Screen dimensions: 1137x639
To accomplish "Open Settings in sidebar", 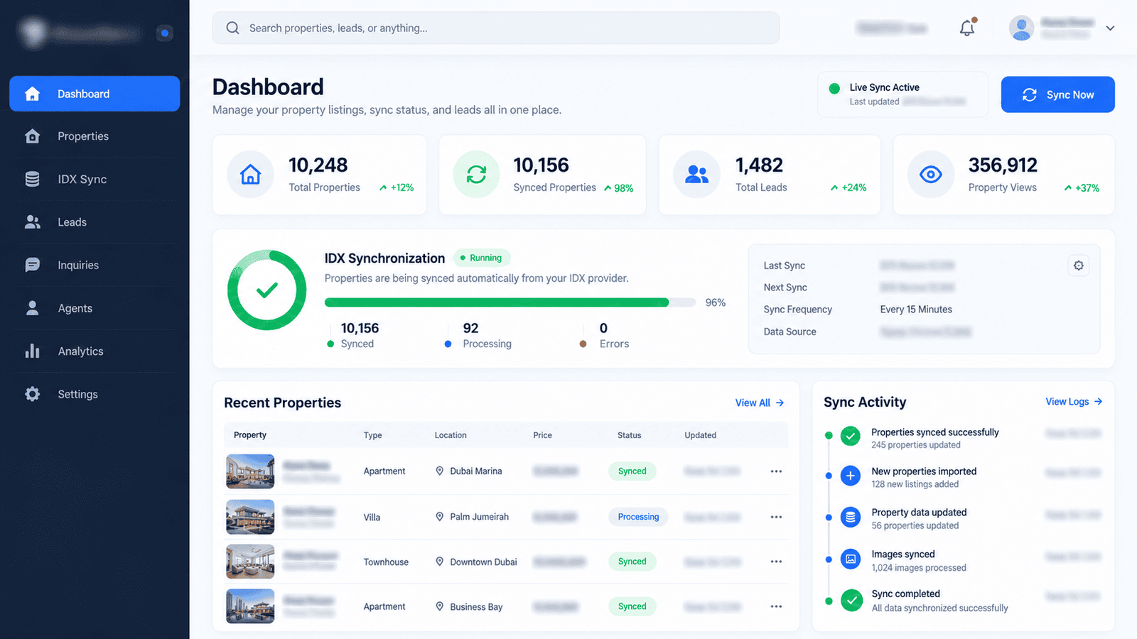I will (95, 394).
